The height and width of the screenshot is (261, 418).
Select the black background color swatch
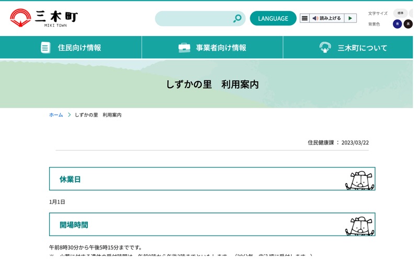408,24
